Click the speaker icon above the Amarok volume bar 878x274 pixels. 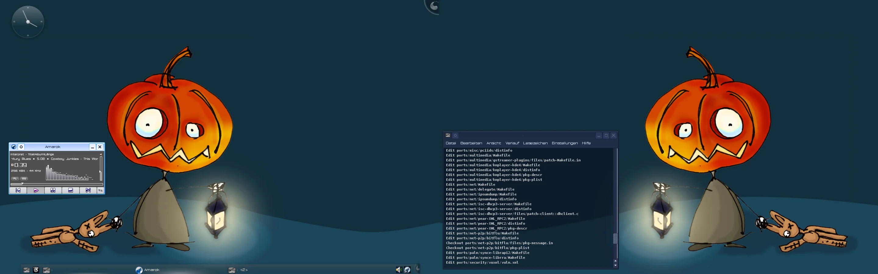(101, 154)
